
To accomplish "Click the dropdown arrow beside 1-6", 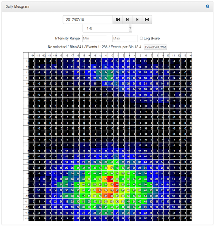I will 130,28.
